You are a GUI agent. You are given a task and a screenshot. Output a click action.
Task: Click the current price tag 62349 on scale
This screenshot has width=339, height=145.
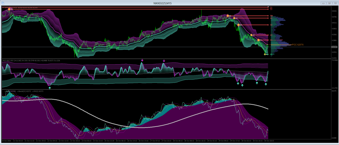click(334, 47)
